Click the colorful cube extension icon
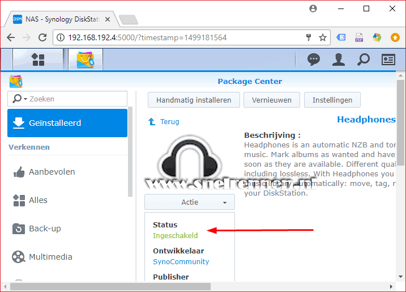 377,37
